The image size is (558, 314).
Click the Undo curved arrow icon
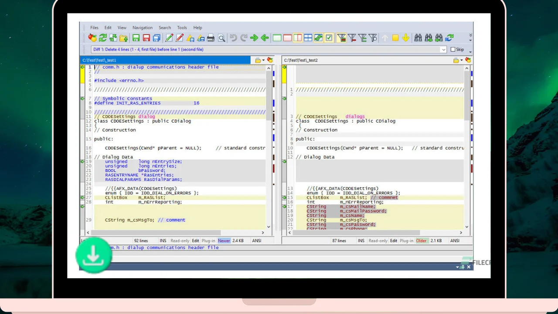click(x=234, y=38)
